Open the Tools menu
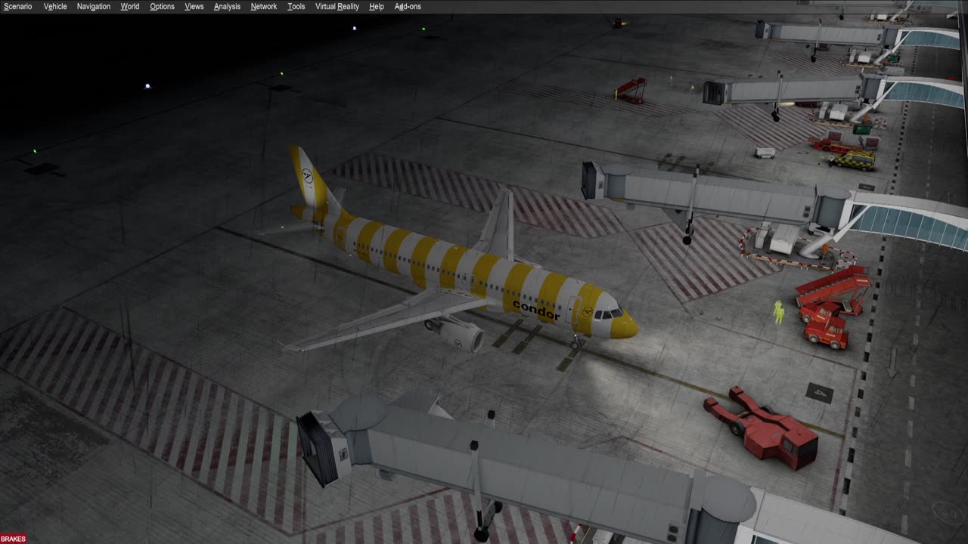This screenshot has width=968, height=544. pyautogui.click(x=296, y=6)
